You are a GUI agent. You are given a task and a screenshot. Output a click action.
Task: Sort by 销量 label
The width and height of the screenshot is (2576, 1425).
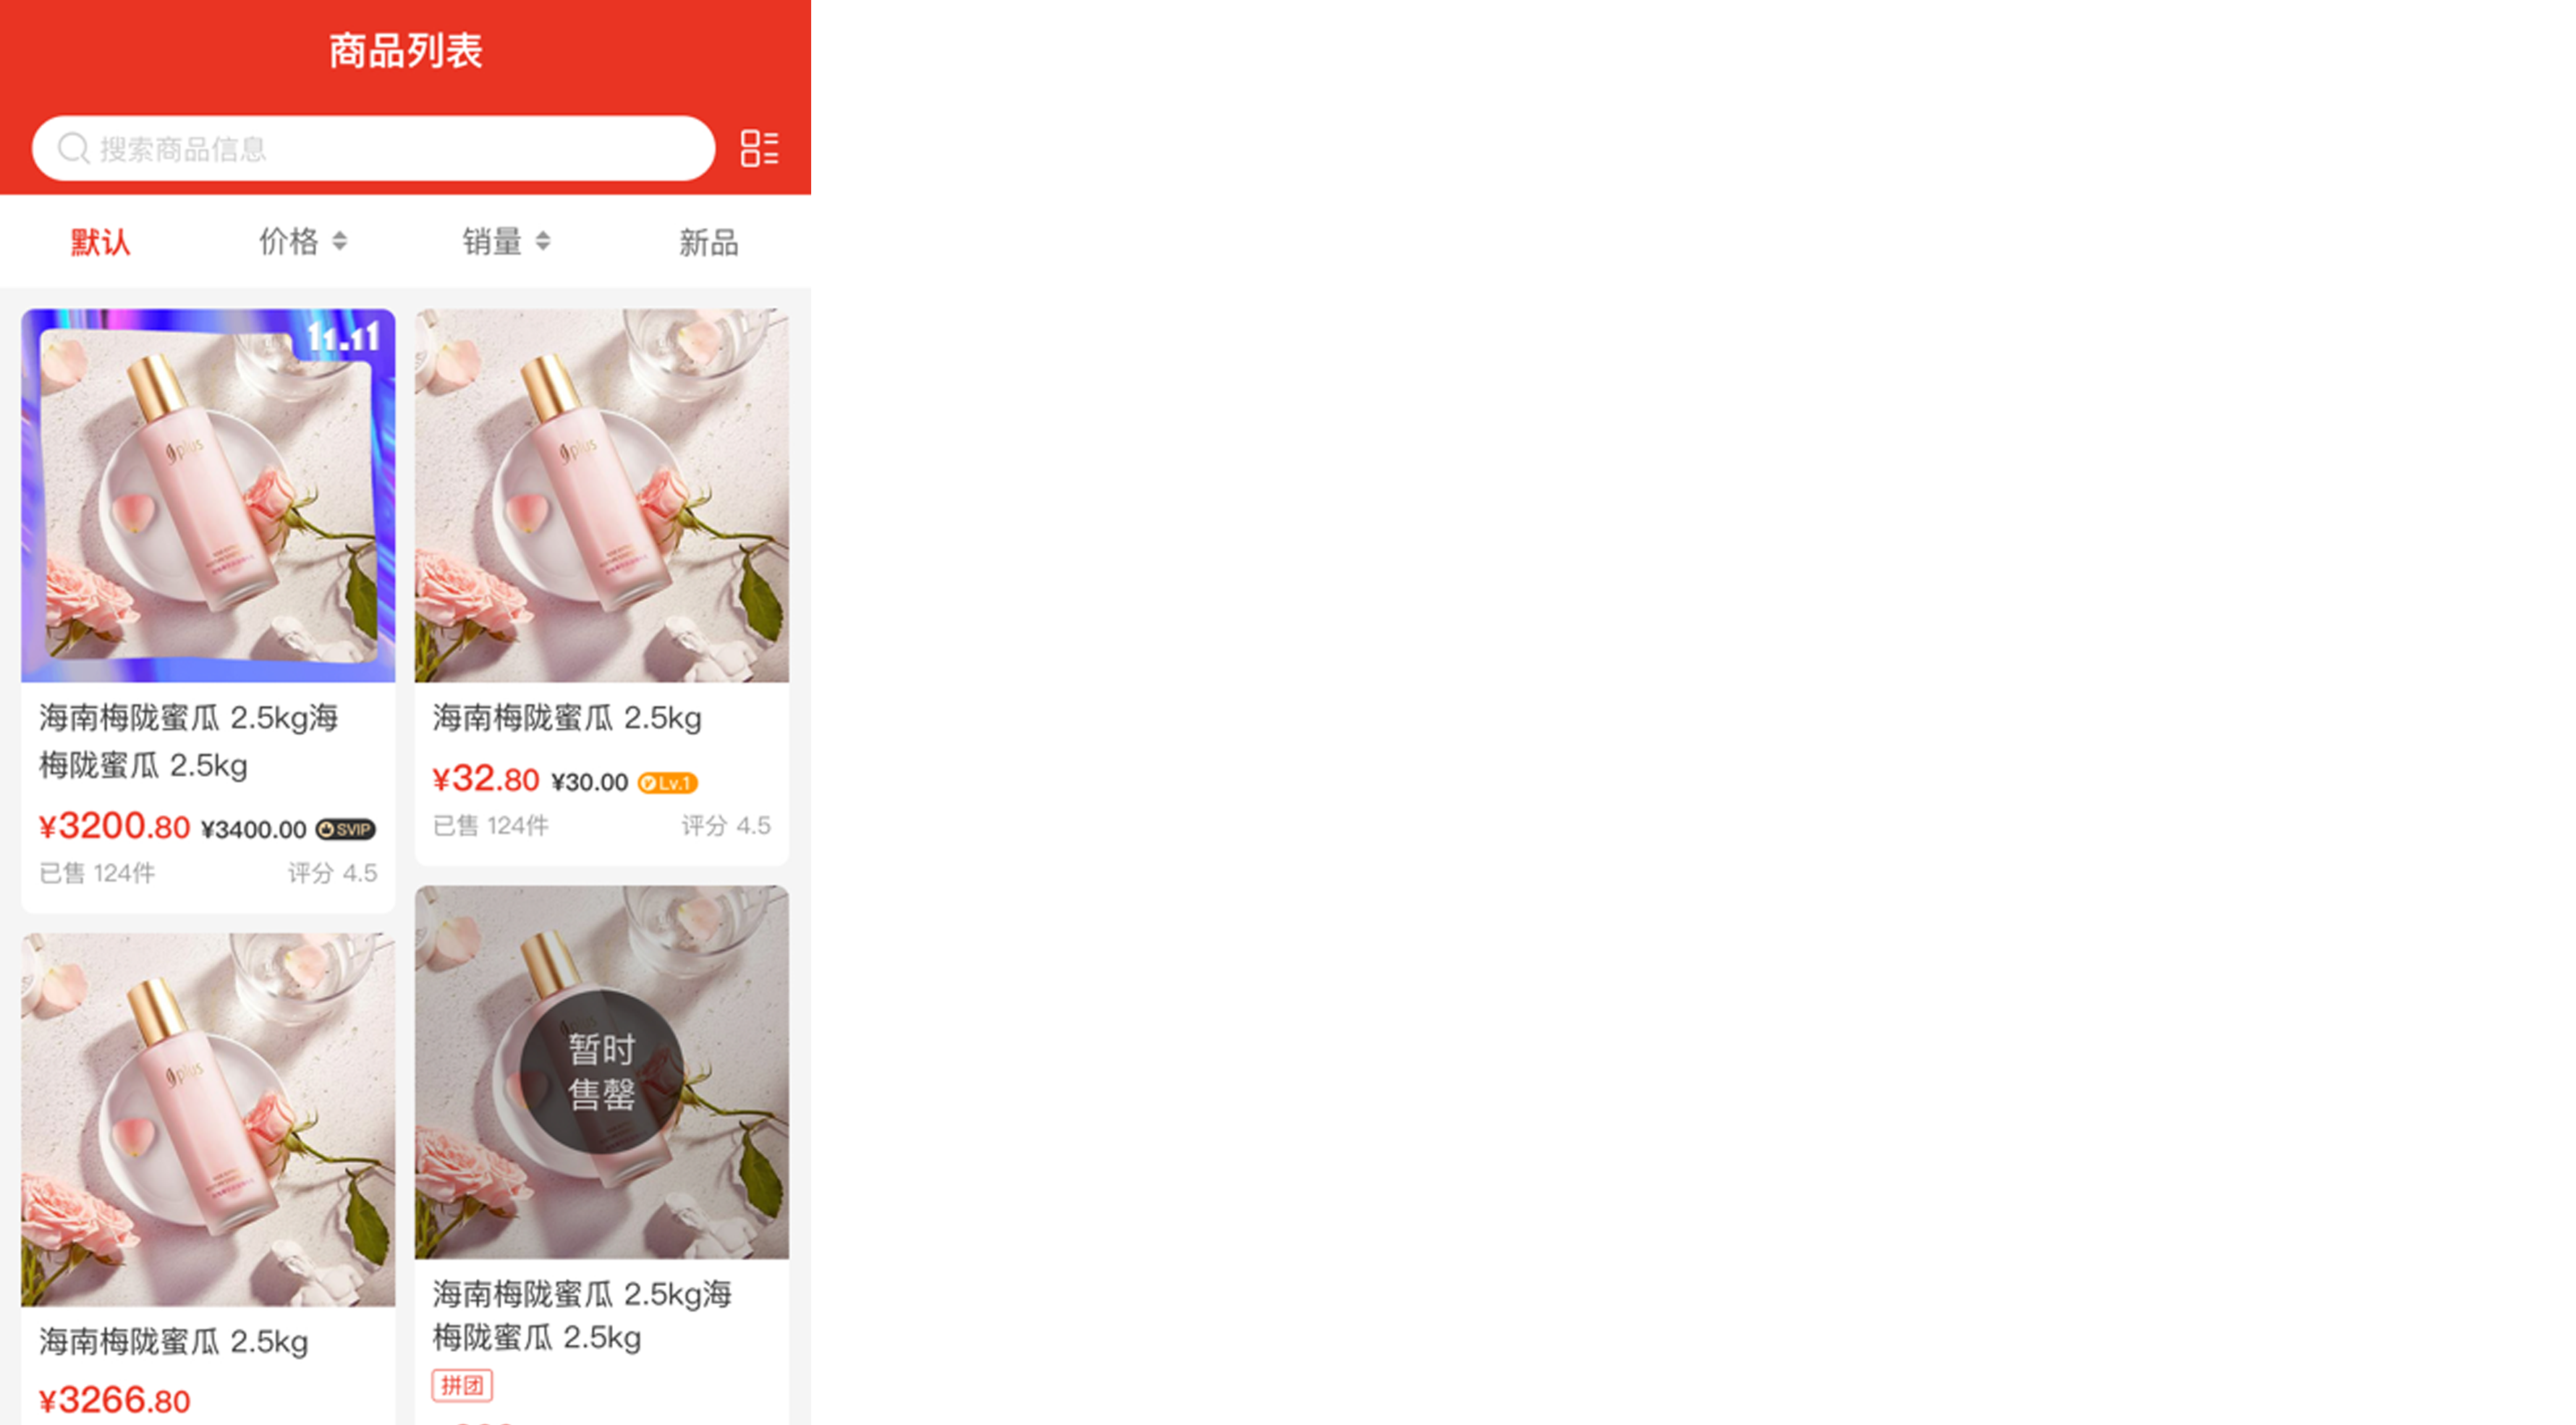(492, 241)
